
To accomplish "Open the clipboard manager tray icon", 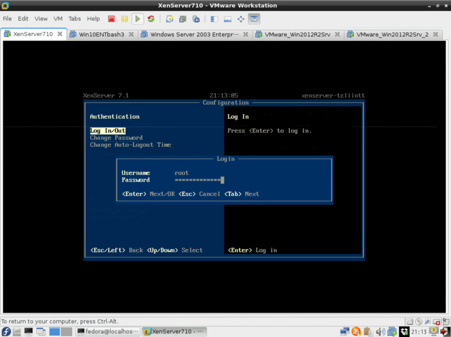I will 368,332.
